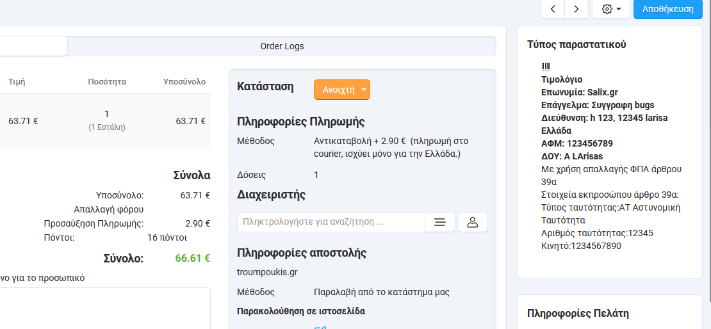Screen dimensions: 711x329
Task: Click the 'Επάγγελμα: Συγγραφη bugs' line
Action: (598, 105)
